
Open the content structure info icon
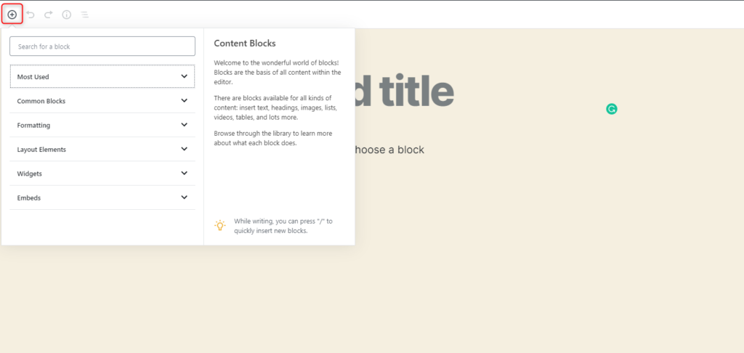(67, 15)
